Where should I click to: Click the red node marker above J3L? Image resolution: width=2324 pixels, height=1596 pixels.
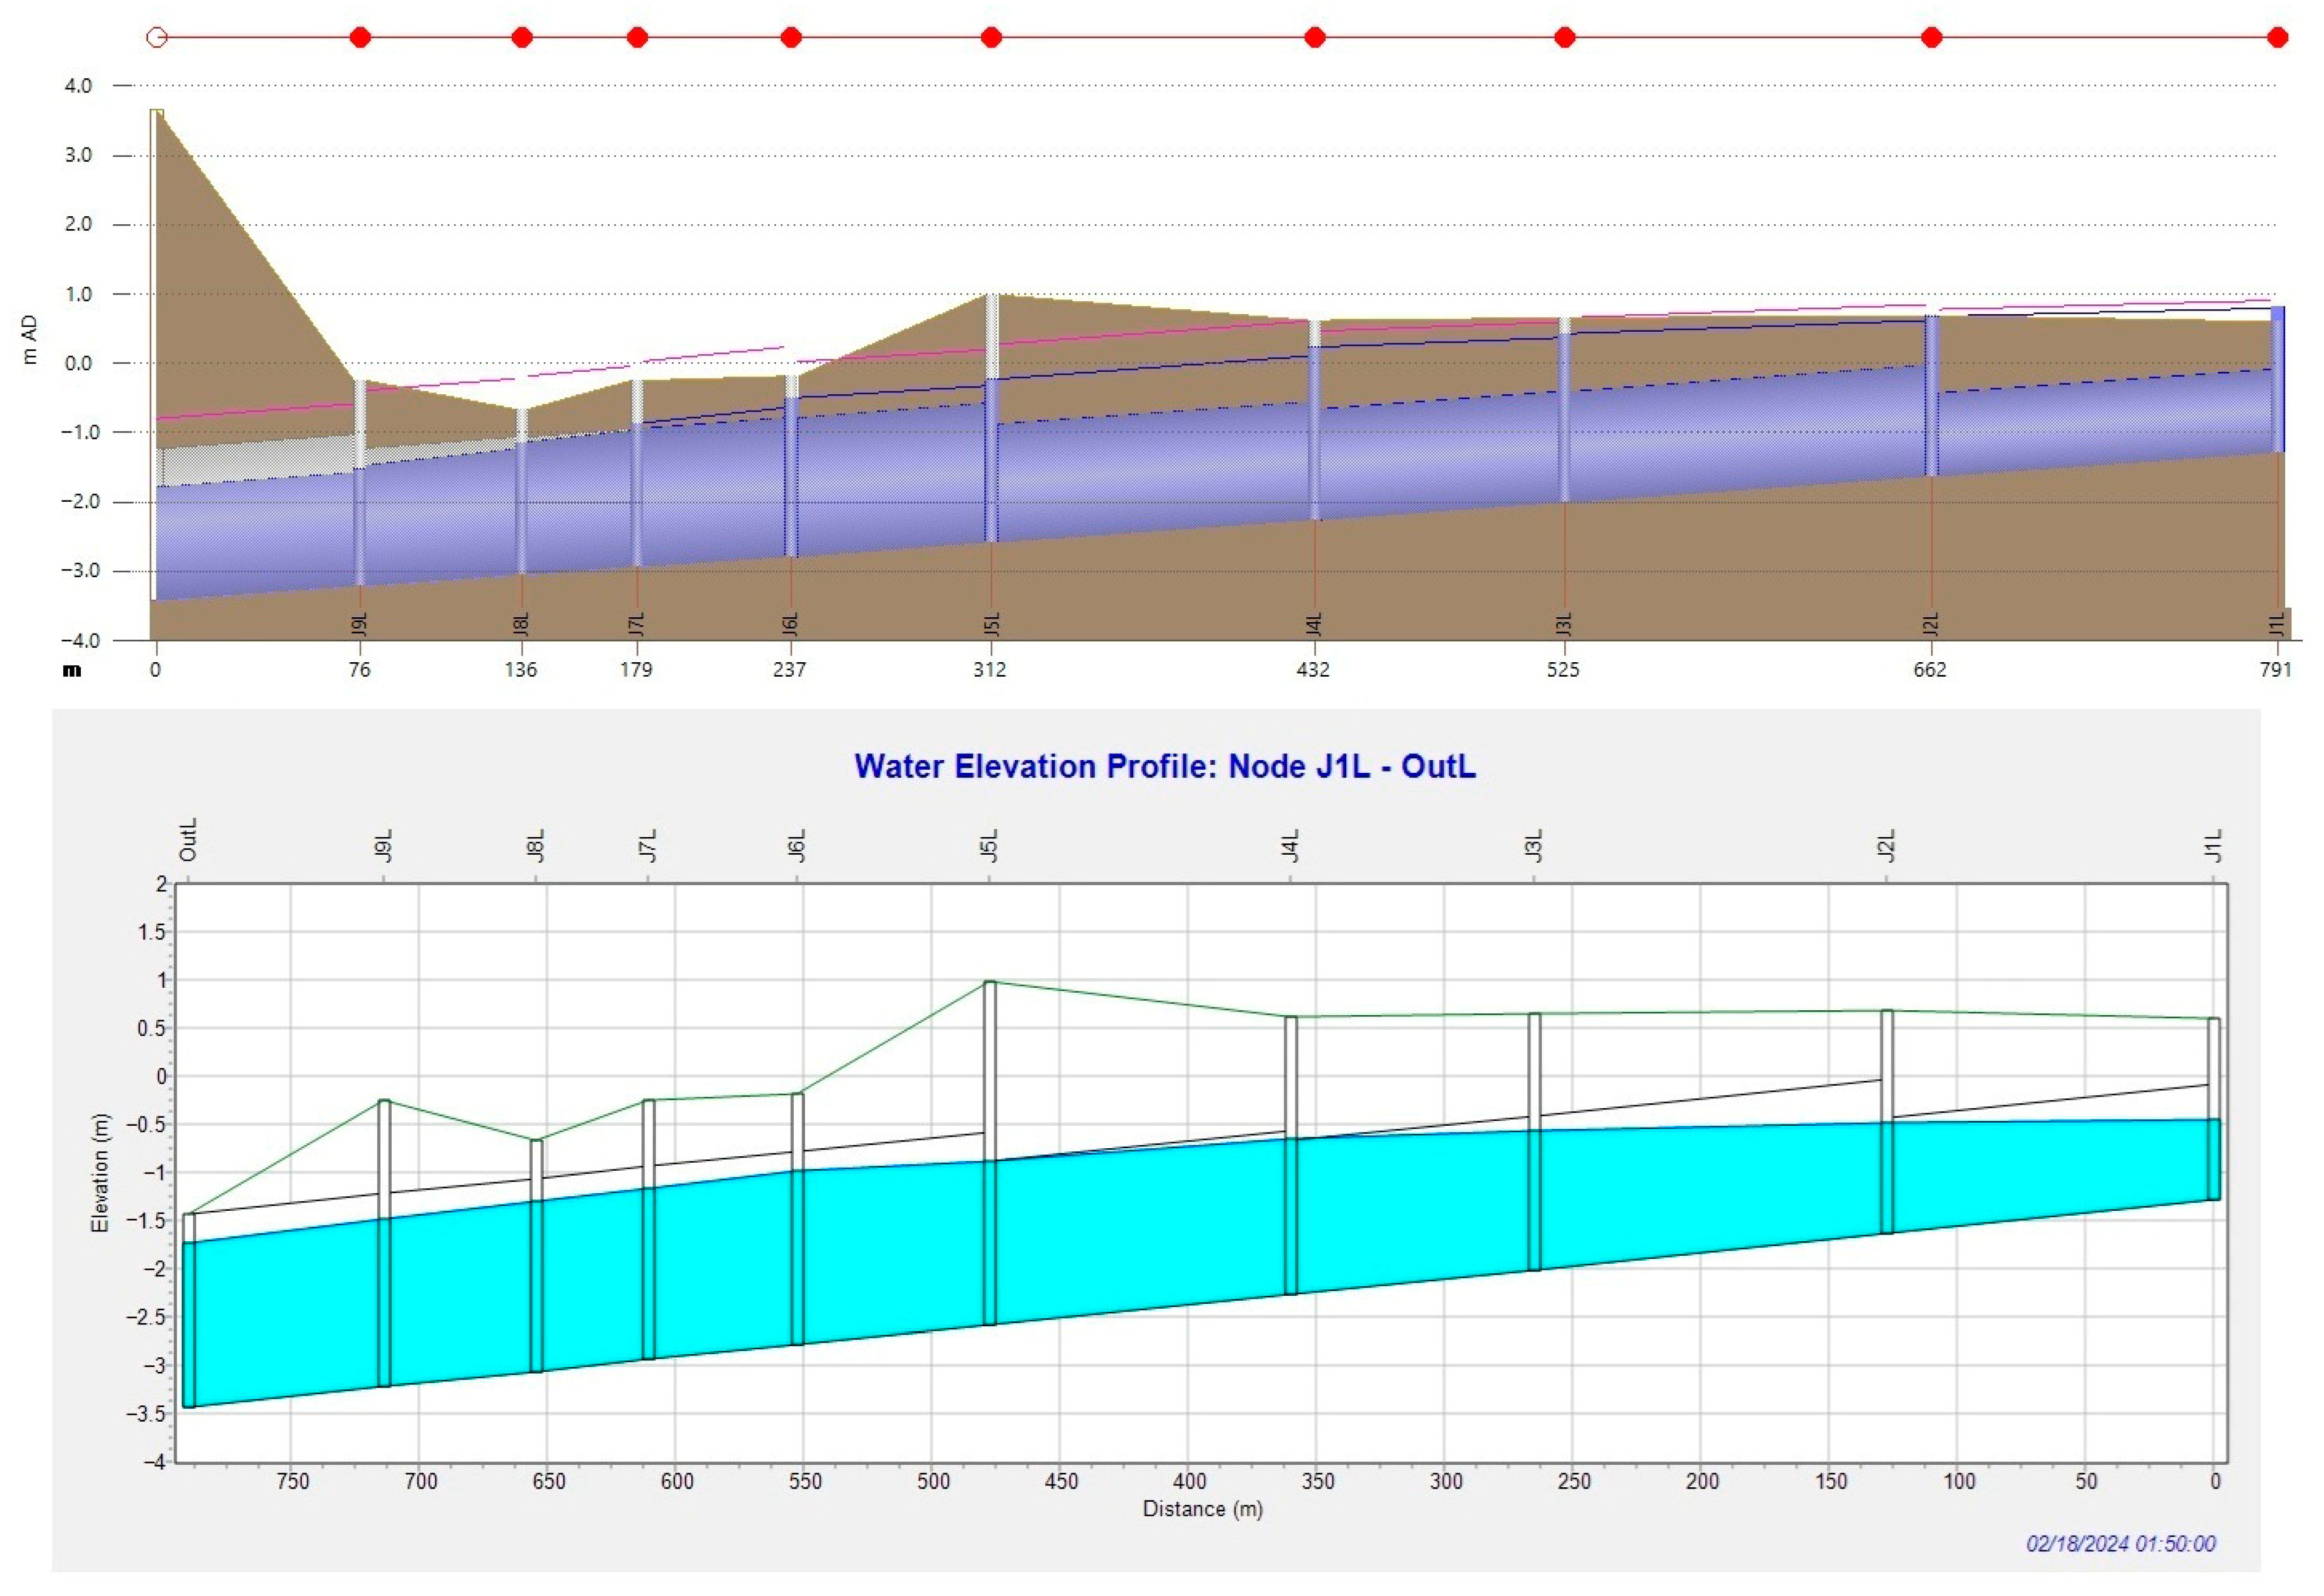[1565, 38]
